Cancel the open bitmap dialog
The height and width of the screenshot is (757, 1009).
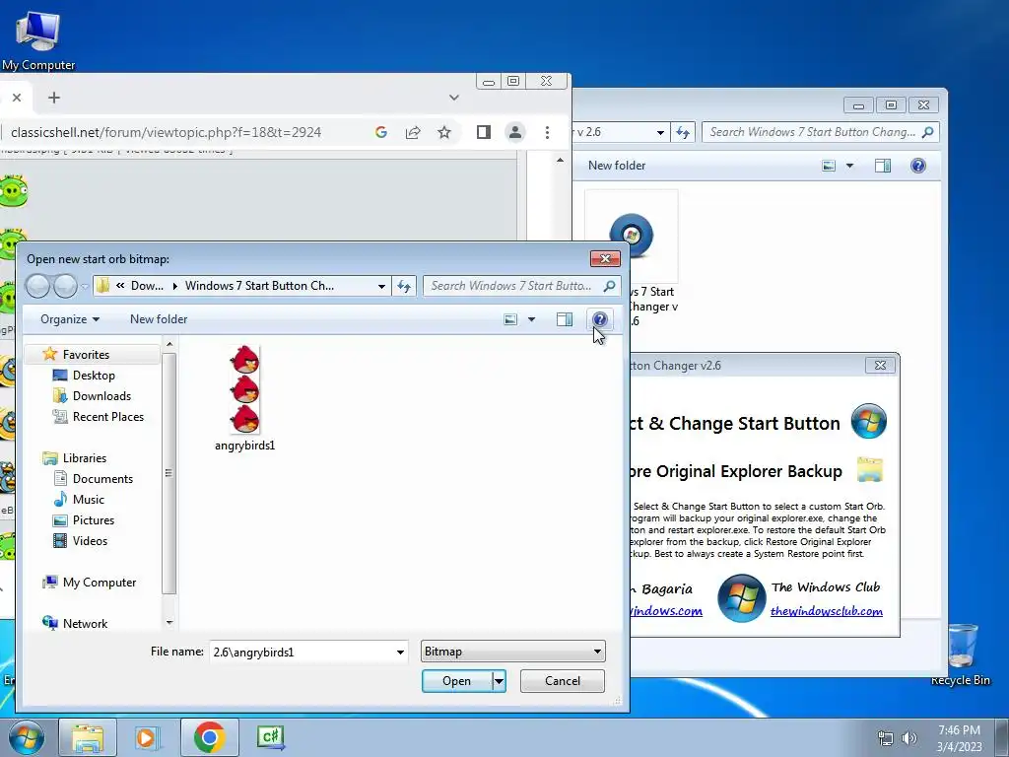click(562, 681)
